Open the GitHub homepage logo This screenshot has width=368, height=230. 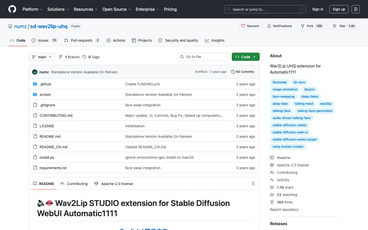point(12,9)
